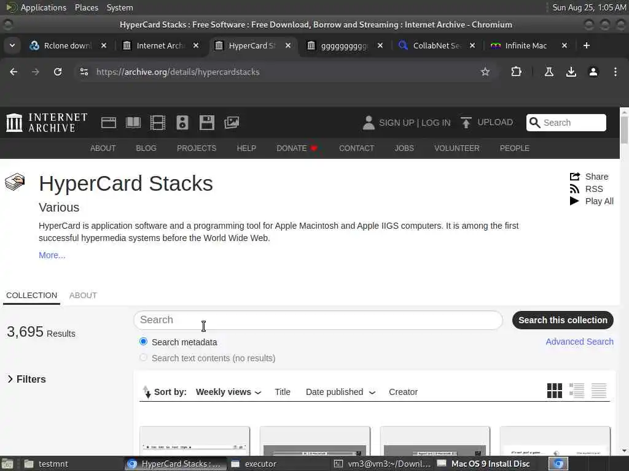The width and height of the screenshot is (629, 471).
Task: Click the Internet Archive logo
Action: 47,123
